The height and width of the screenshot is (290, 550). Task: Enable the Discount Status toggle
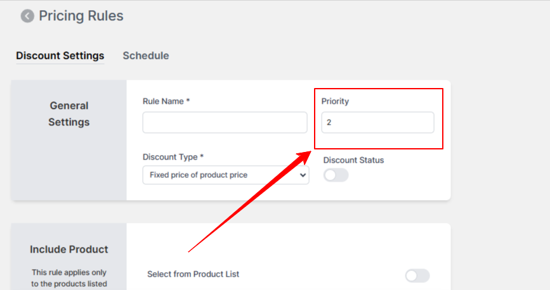point(336,175)
